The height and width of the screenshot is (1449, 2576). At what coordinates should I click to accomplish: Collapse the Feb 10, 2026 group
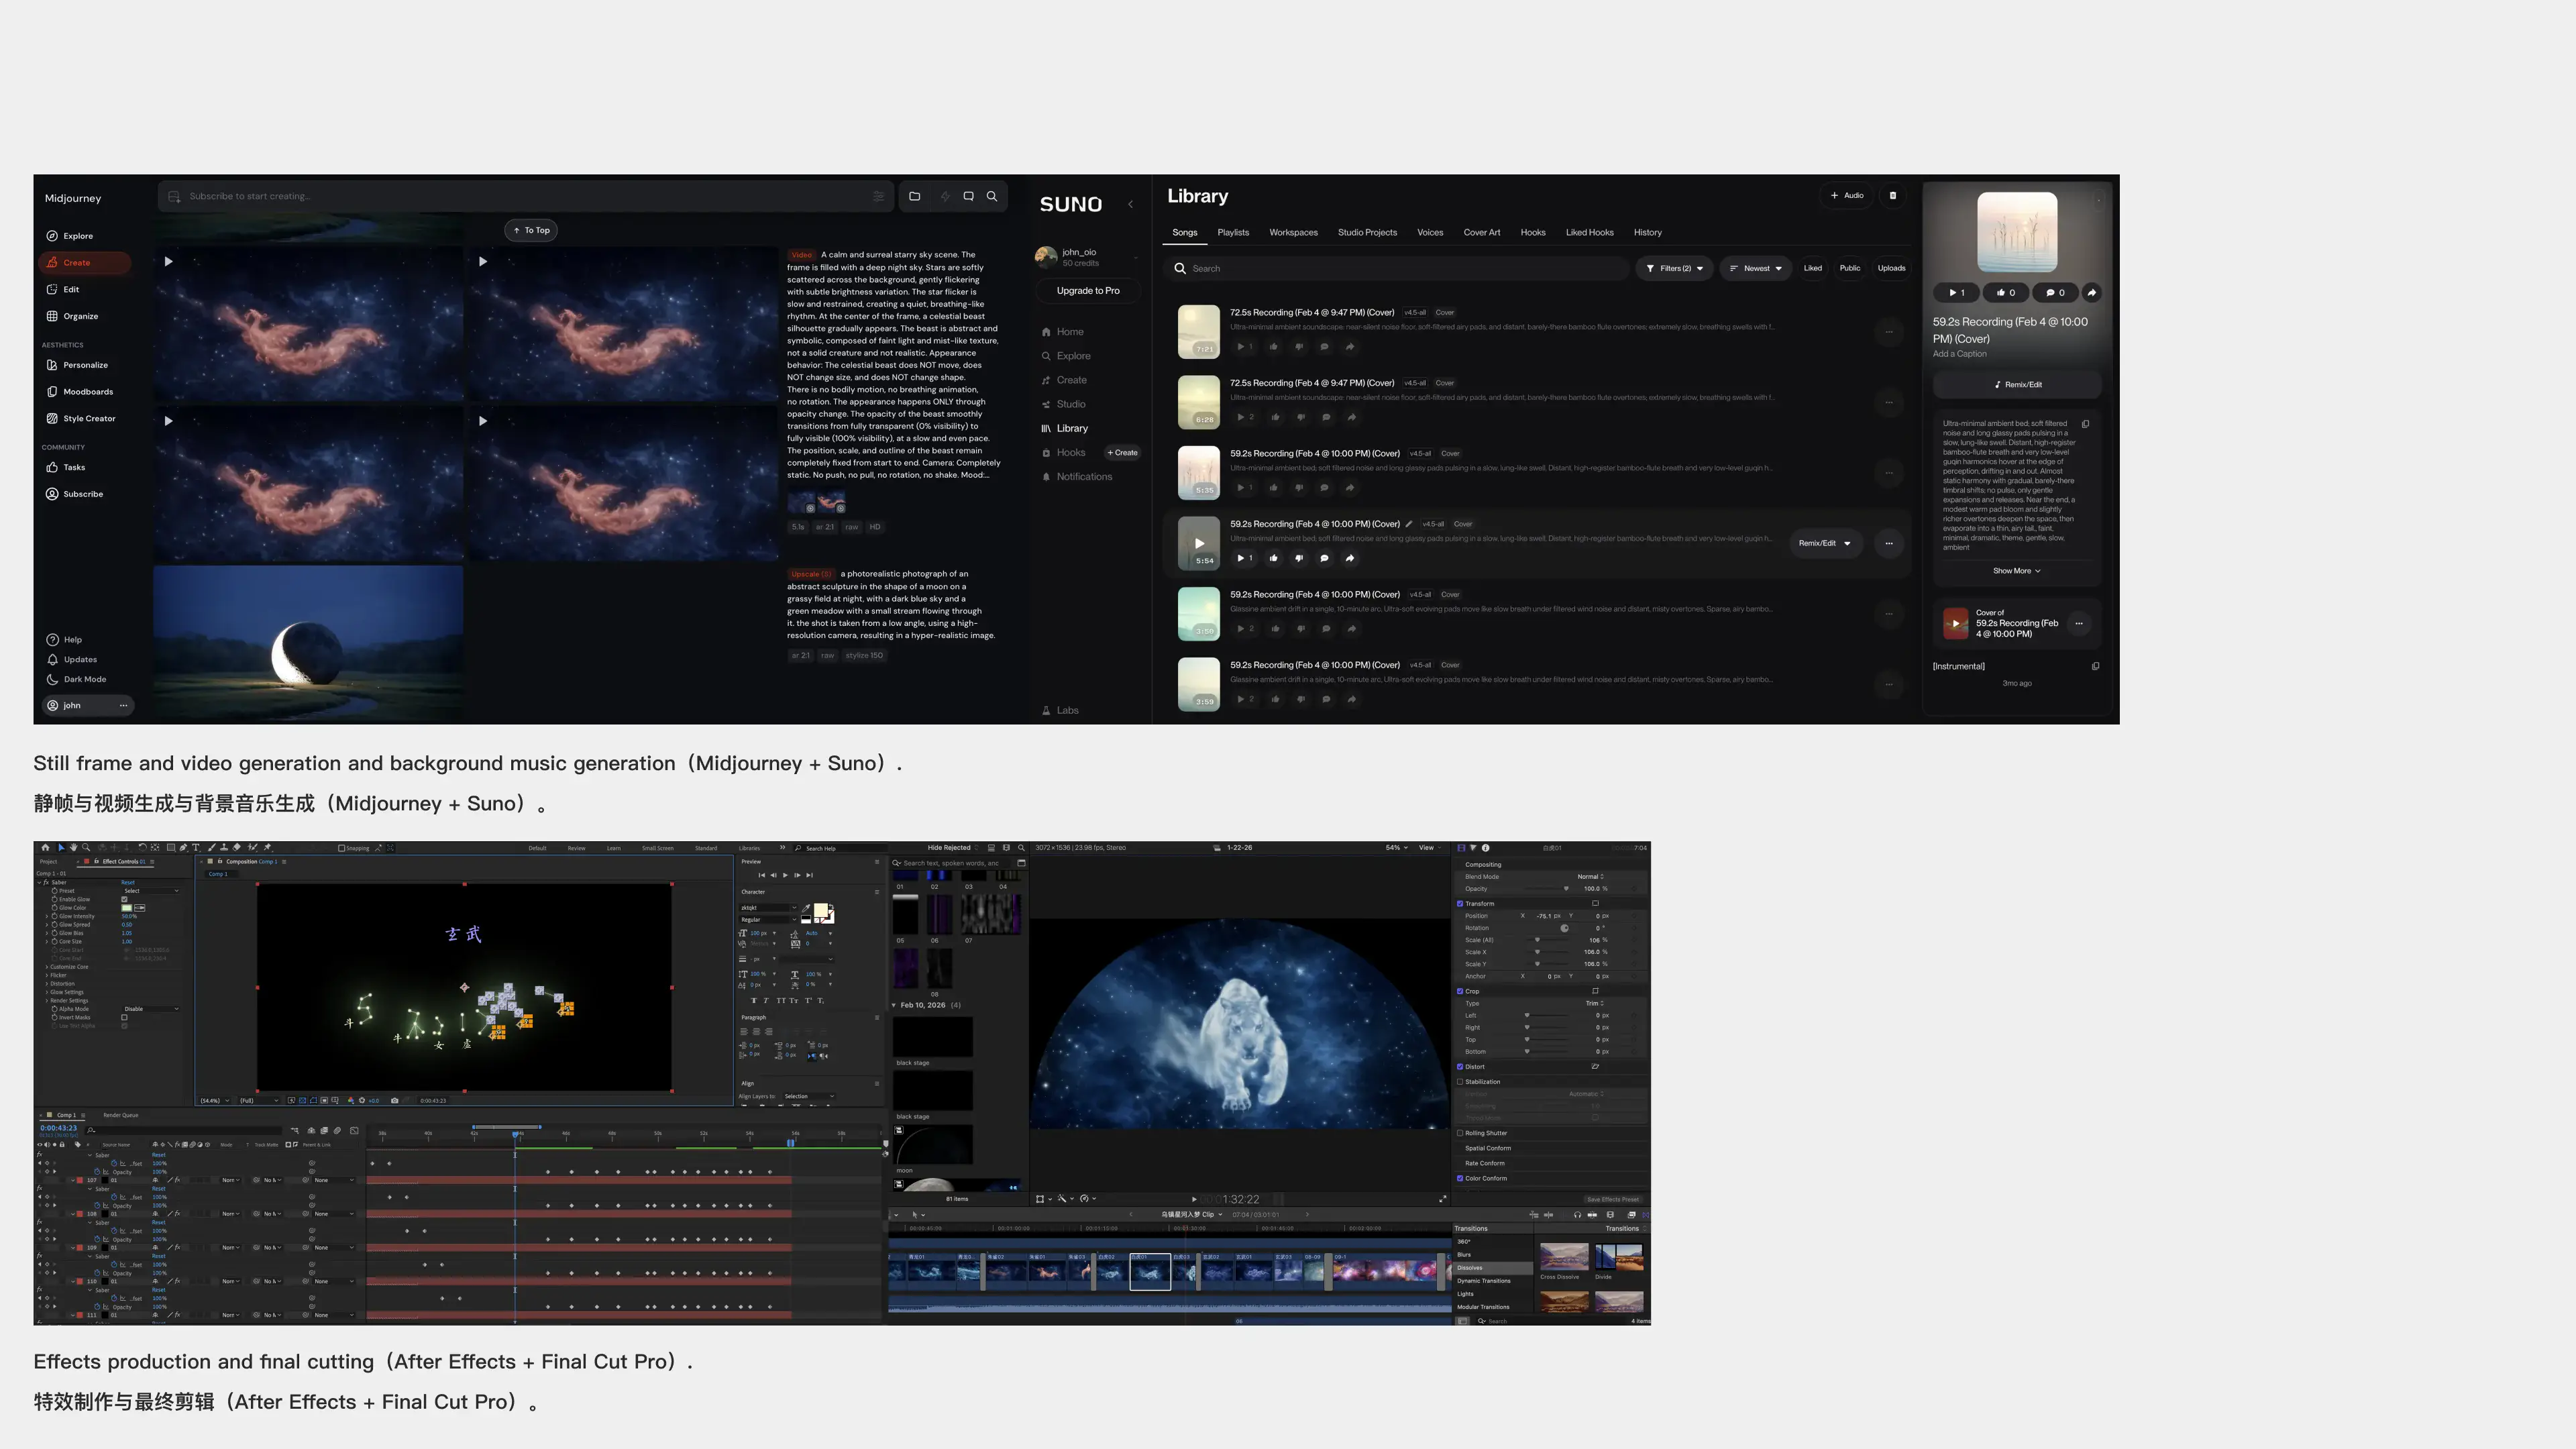[x=894, y=1006]
